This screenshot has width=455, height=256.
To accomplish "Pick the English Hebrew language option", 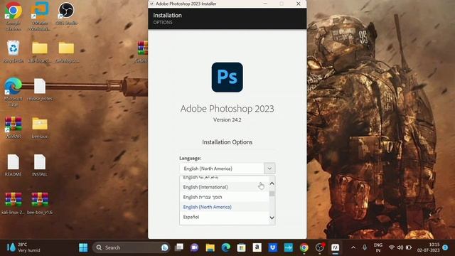I will tap(225, 197).
